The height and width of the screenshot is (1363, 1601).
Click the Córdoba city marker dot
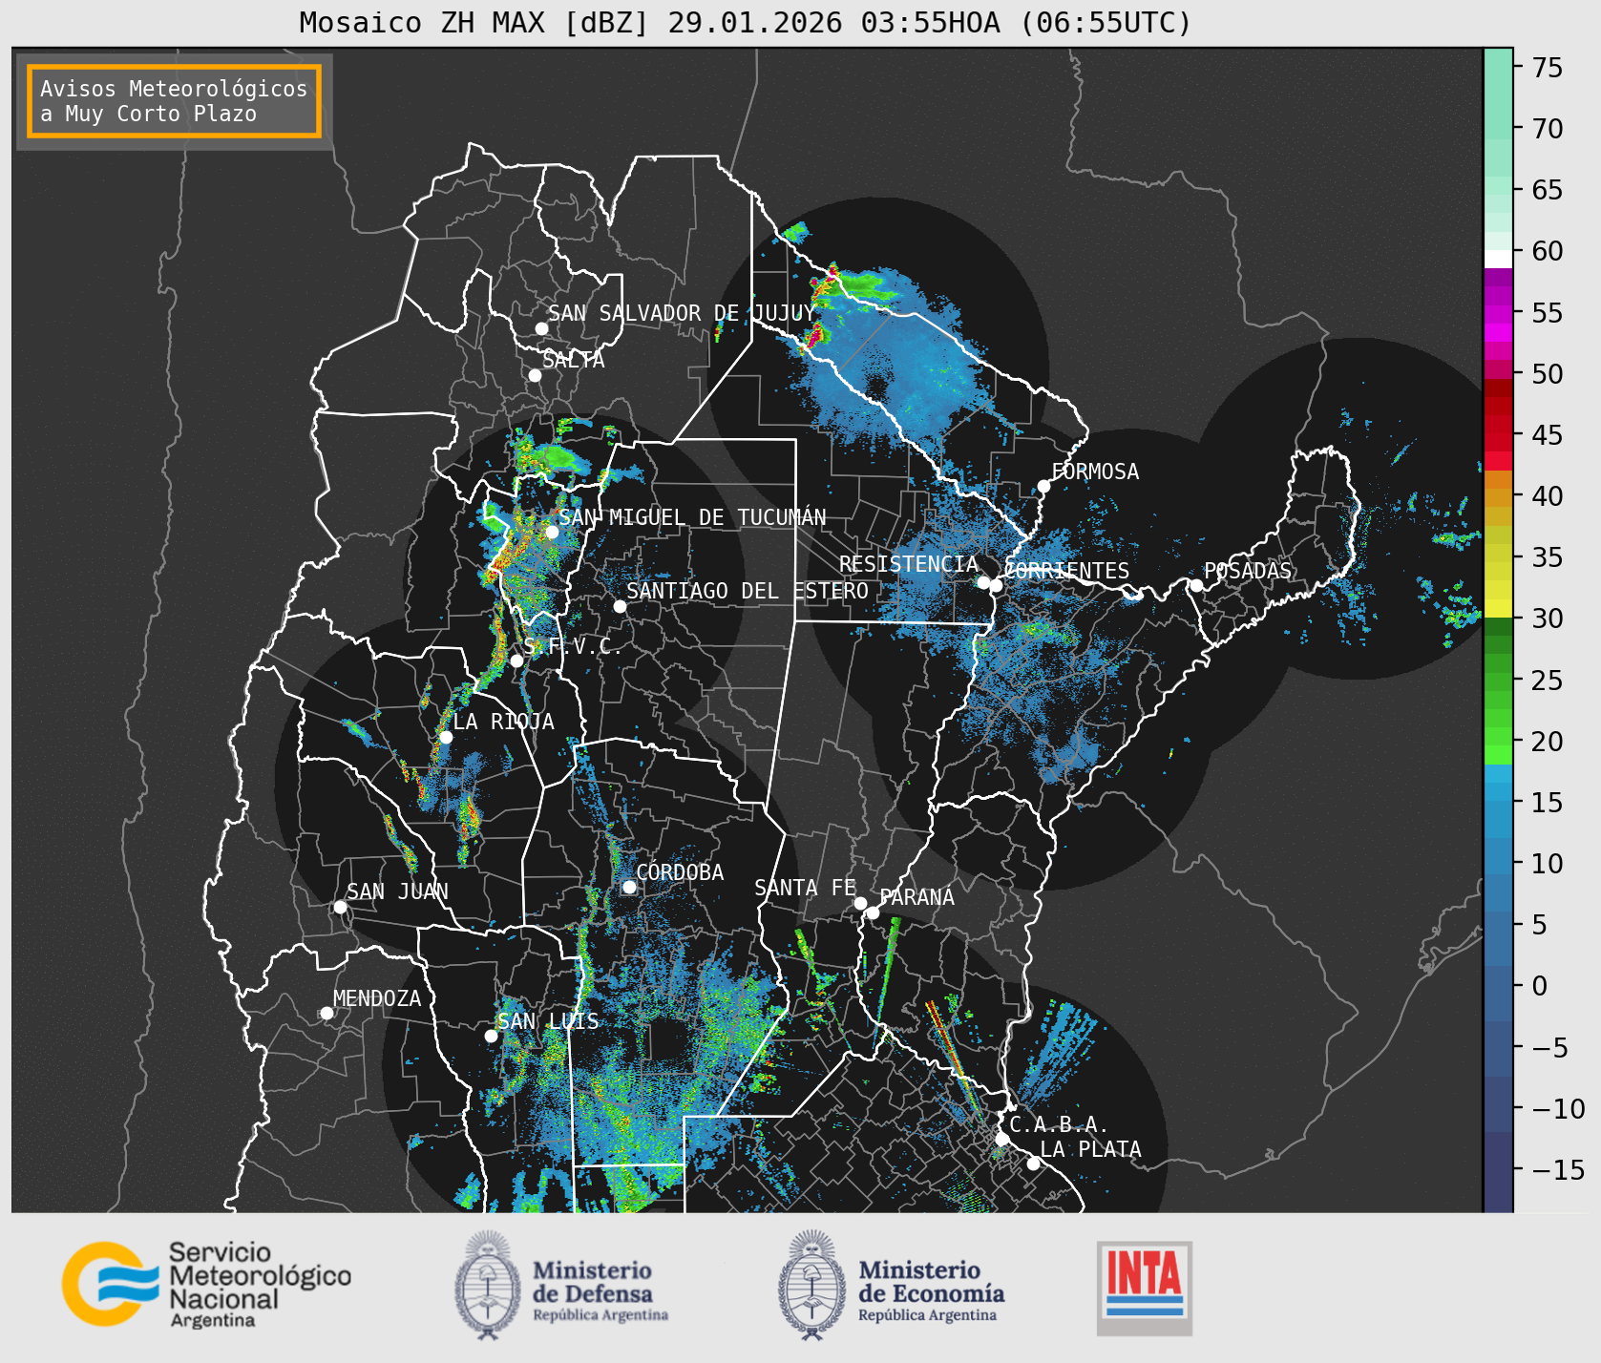point(629,887)
